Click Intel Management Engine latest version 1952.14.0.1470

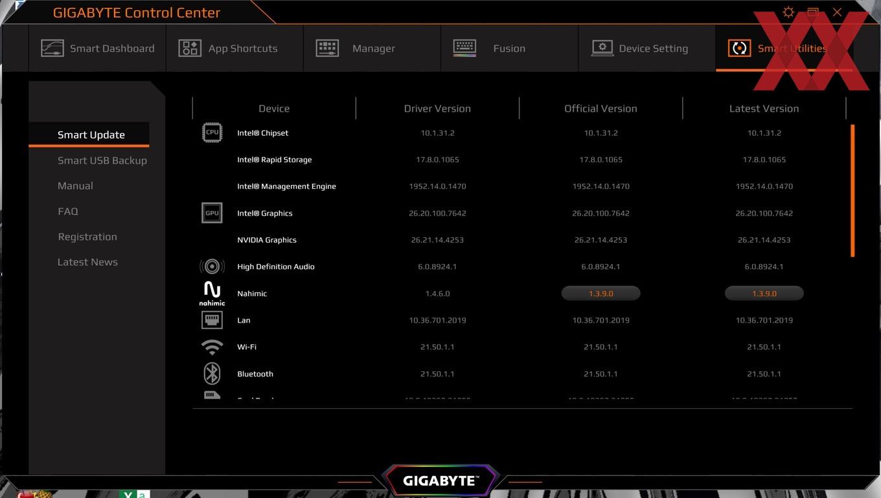pos(764,186)
